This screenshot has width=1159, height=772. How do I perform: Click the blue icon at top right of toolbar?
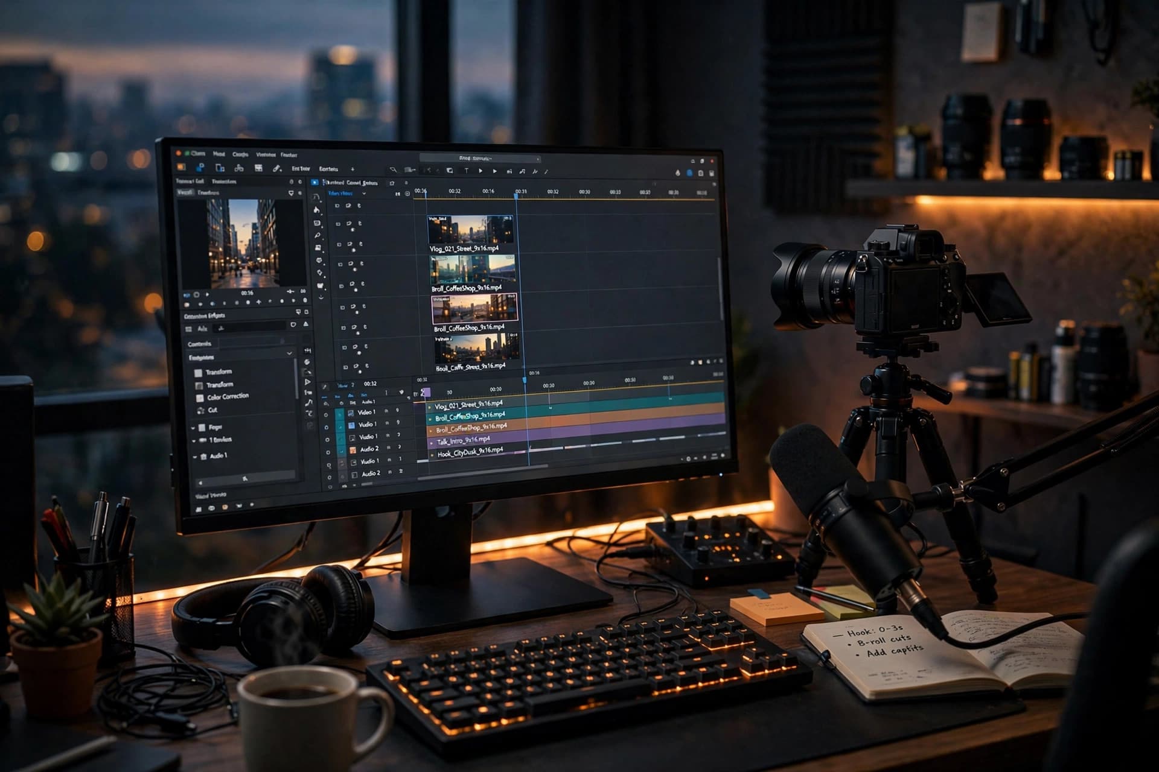tap(689, 173)
